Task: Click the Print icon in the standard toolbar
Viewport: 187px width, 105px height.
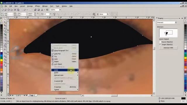Action: coord(11,10)
